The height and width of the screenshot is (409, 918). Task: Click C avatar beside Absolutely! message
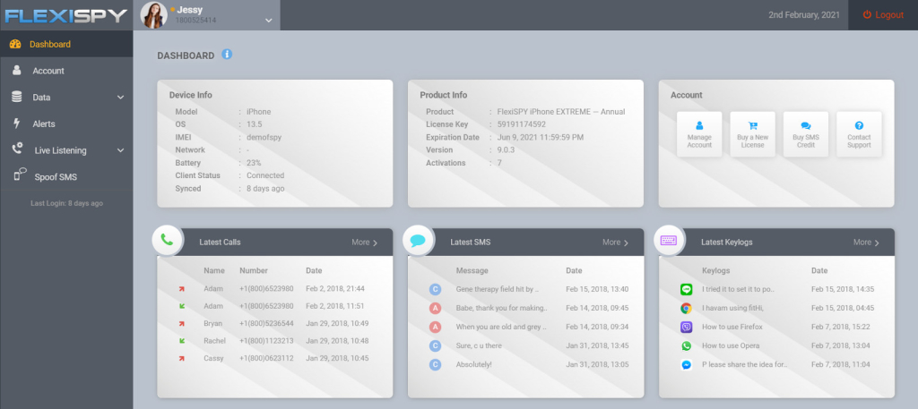435,364
